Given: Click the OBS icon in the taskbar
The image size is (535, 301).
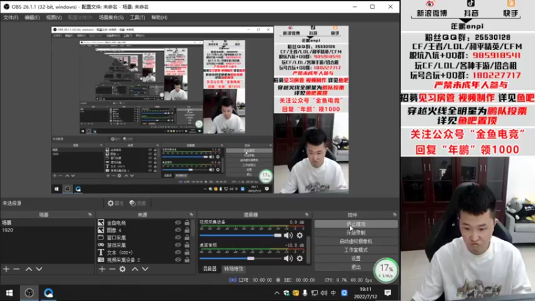Looking at the screenshot, I should coord(29,293).
